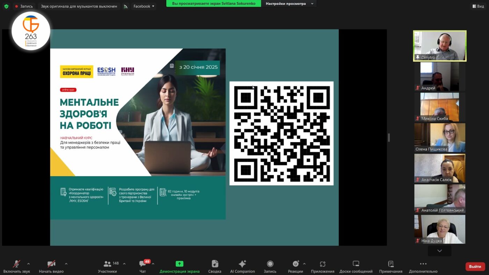489x275 pixels.
Task: Open the Приложения apps panel
Action: click(323, 267)
